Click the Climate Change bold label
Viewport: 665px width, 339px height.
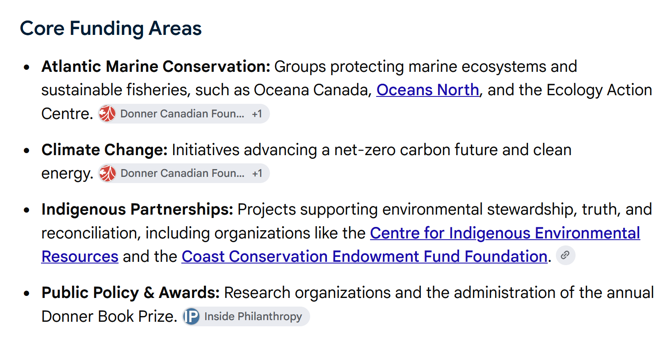pos(105,150)
